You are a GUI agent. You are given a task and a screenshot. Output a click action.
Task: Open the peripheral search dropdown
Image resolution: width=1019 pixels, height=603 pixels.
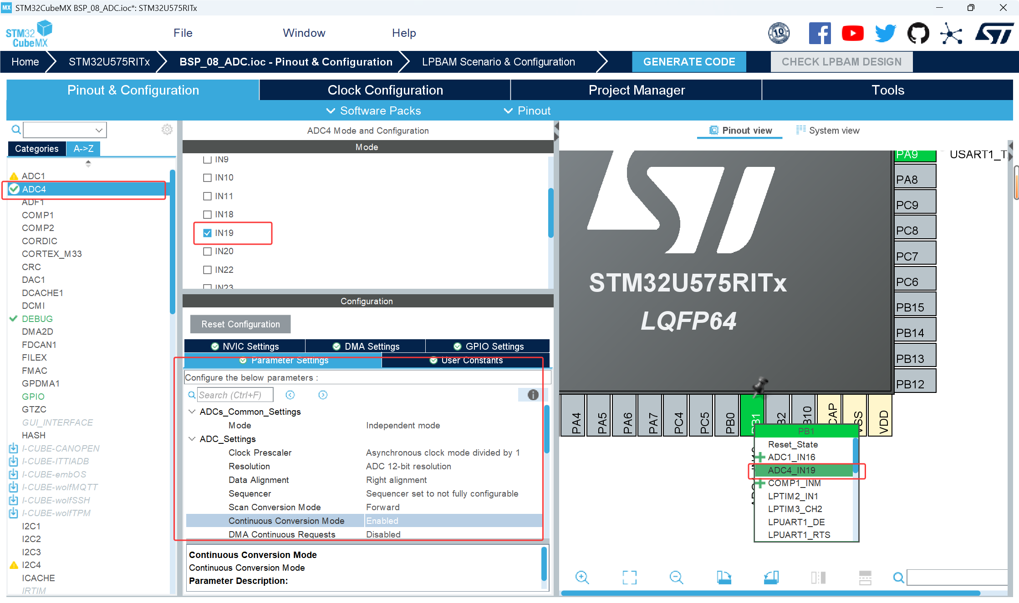(99, 130)
